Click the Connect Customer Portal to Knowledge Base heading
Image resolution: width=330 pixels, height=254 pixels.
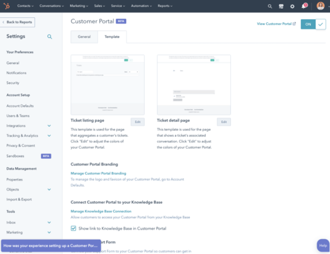116,202
